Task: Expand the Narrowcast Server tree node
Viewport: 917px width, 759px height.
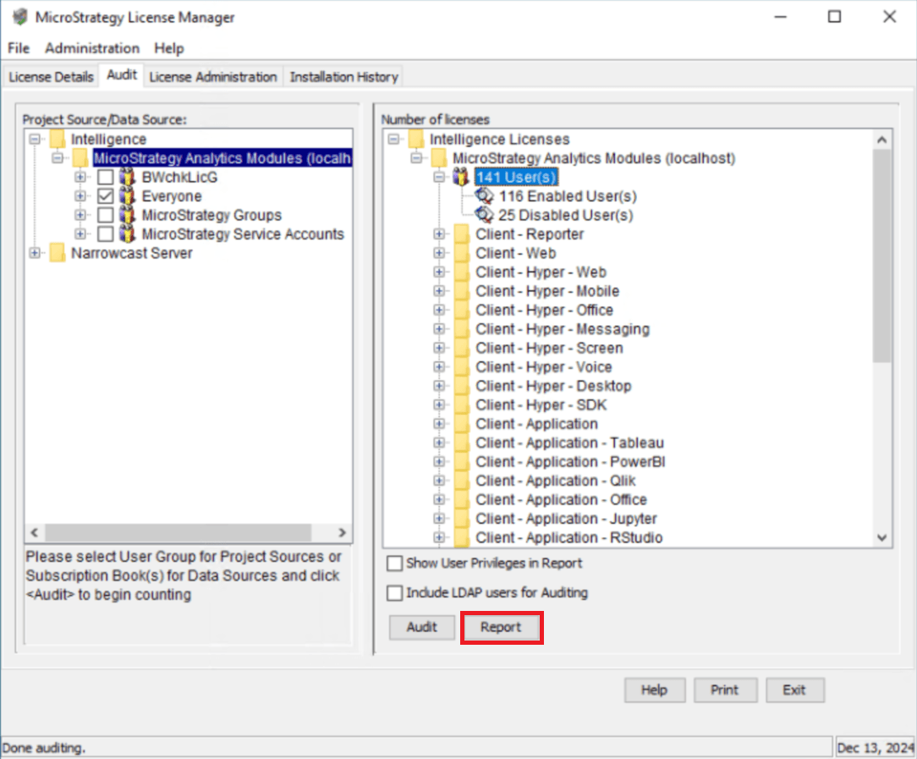Action: point(35,253)
